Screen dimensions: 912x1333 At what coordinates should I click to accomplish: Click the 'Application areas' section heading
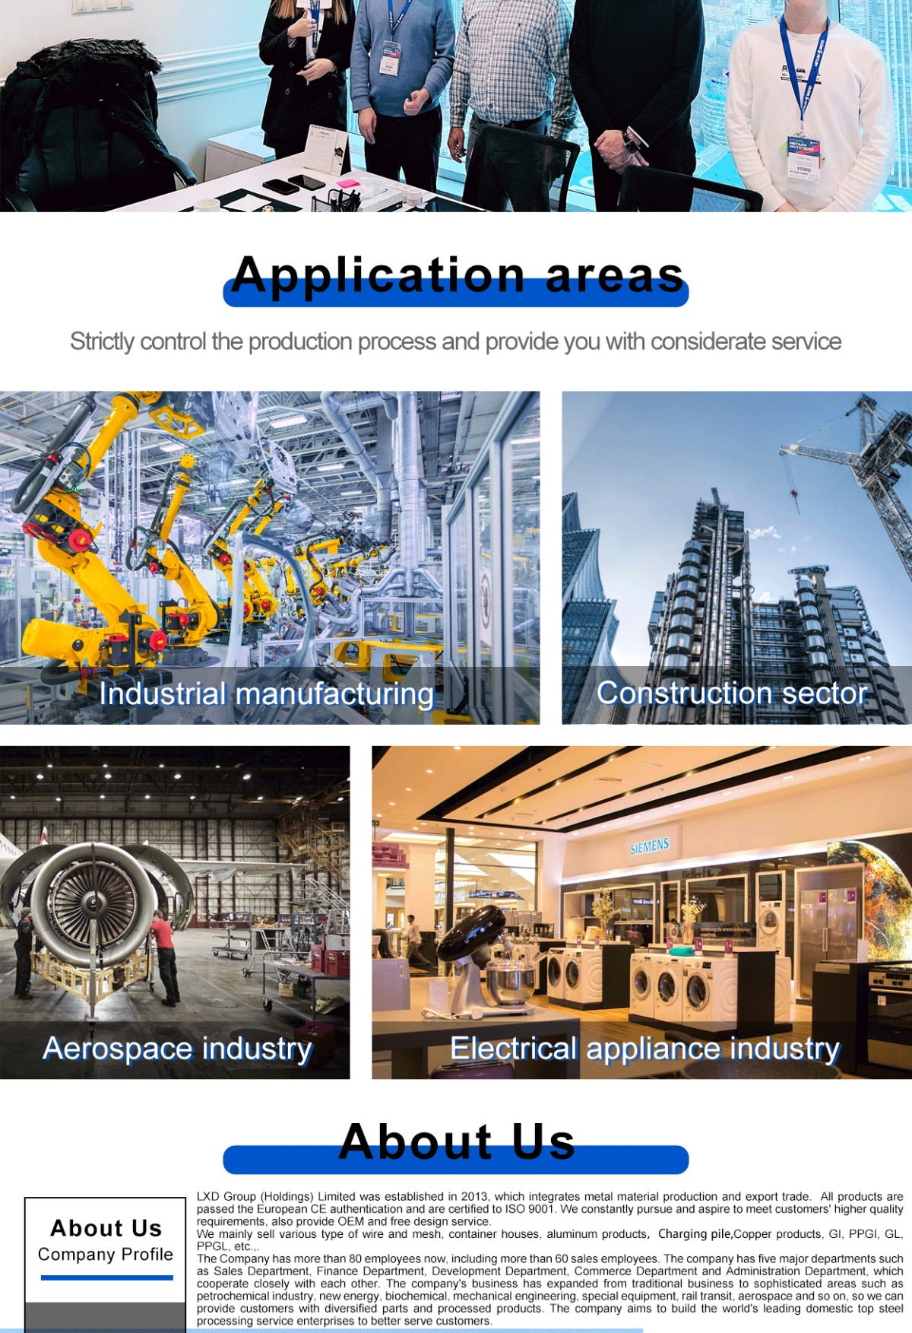(456, 275)
